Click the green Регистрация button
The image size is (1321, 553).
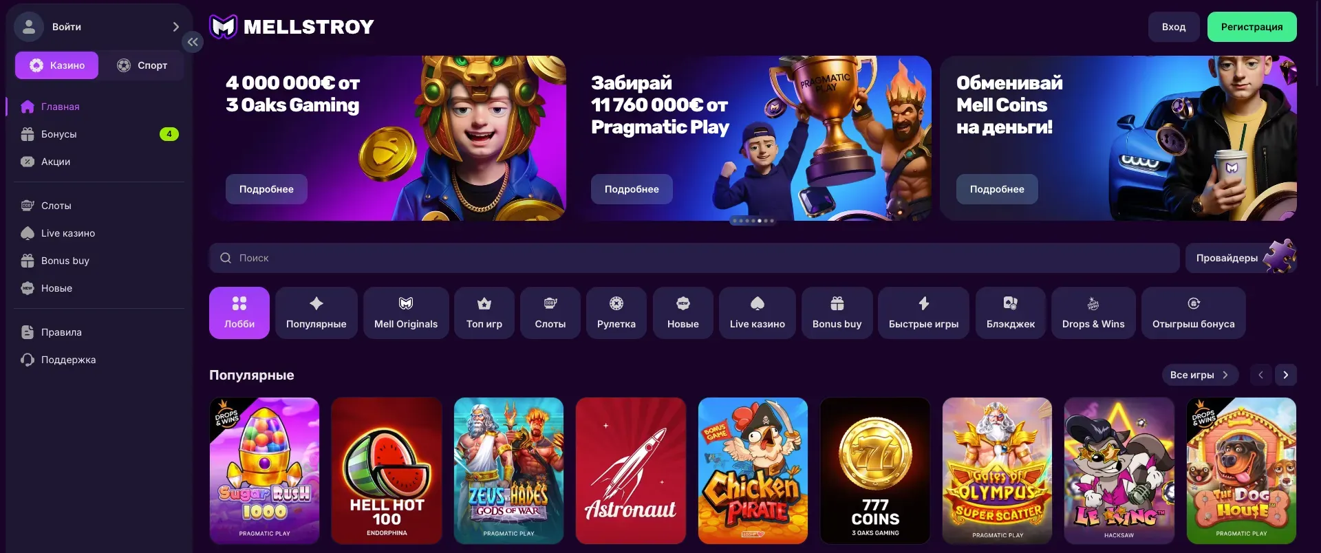coord(1252,27)
